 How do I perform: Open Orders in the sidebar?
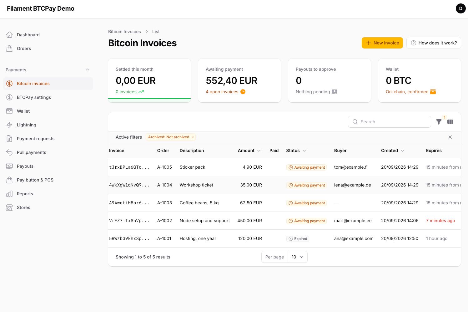(x=48, y=49)
